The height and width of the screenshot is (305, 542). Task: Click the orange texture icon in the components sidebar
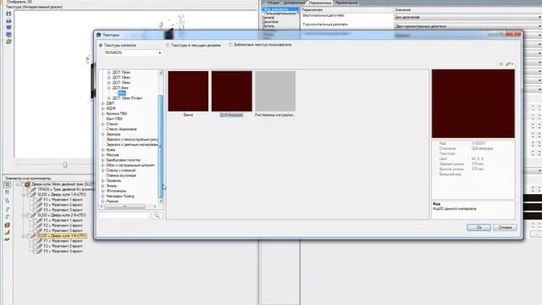click(x=8, y=225)
